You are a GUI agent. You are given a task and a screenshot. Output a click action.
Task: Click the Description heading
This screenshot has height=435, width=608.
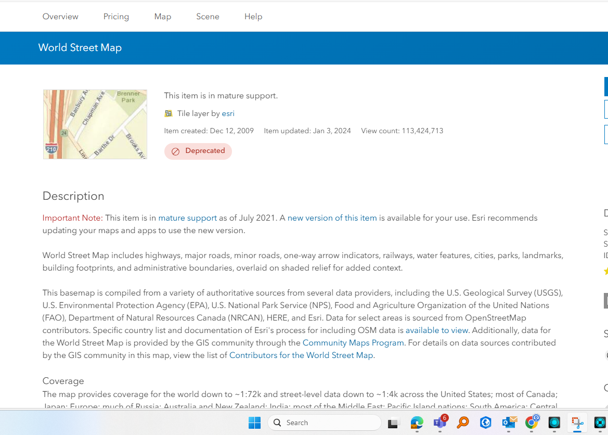(73, 196)
